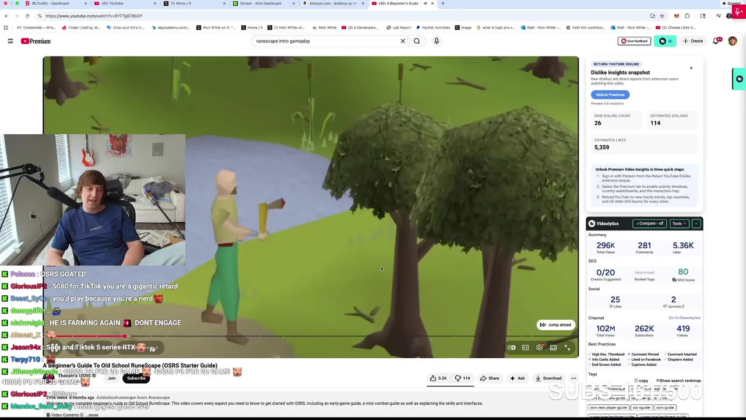The width and height of the screenshot is (746, 420).
Task: Open the YouTube guide hamburger menu
Action: click(10, 41)
